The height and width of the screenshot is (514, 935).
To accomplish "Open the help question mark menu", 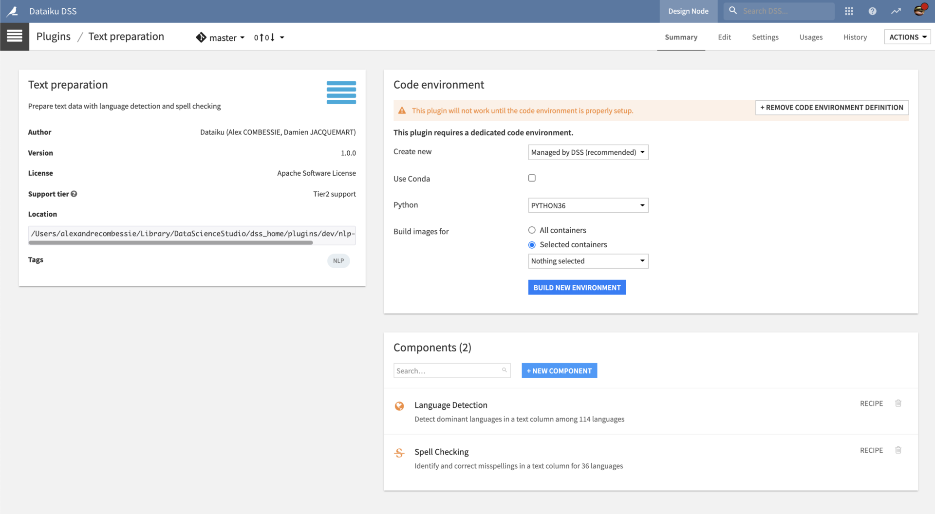I will (872, 11).
